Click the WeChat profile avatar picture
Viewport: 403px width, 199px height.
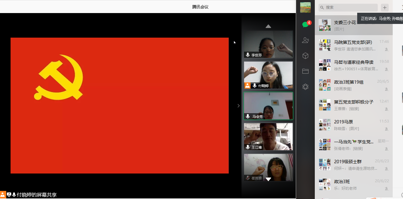[x=305, y=7]
